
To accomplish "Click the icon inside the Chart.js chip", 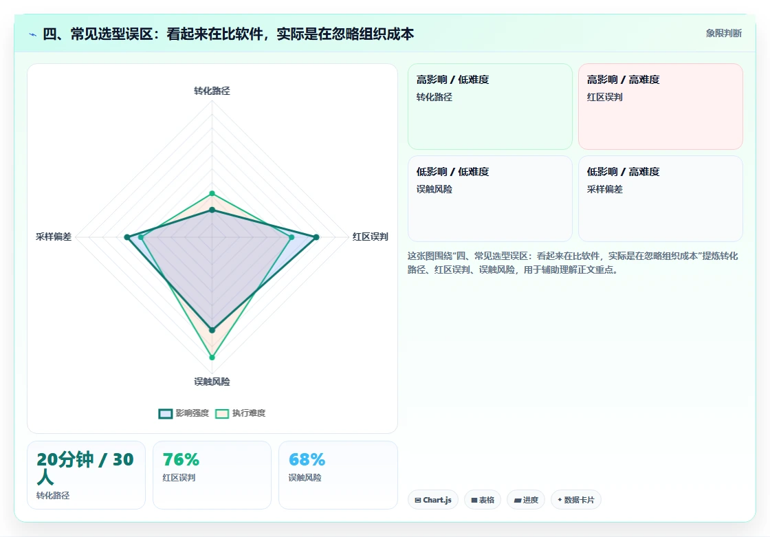I will pos(418,500).
